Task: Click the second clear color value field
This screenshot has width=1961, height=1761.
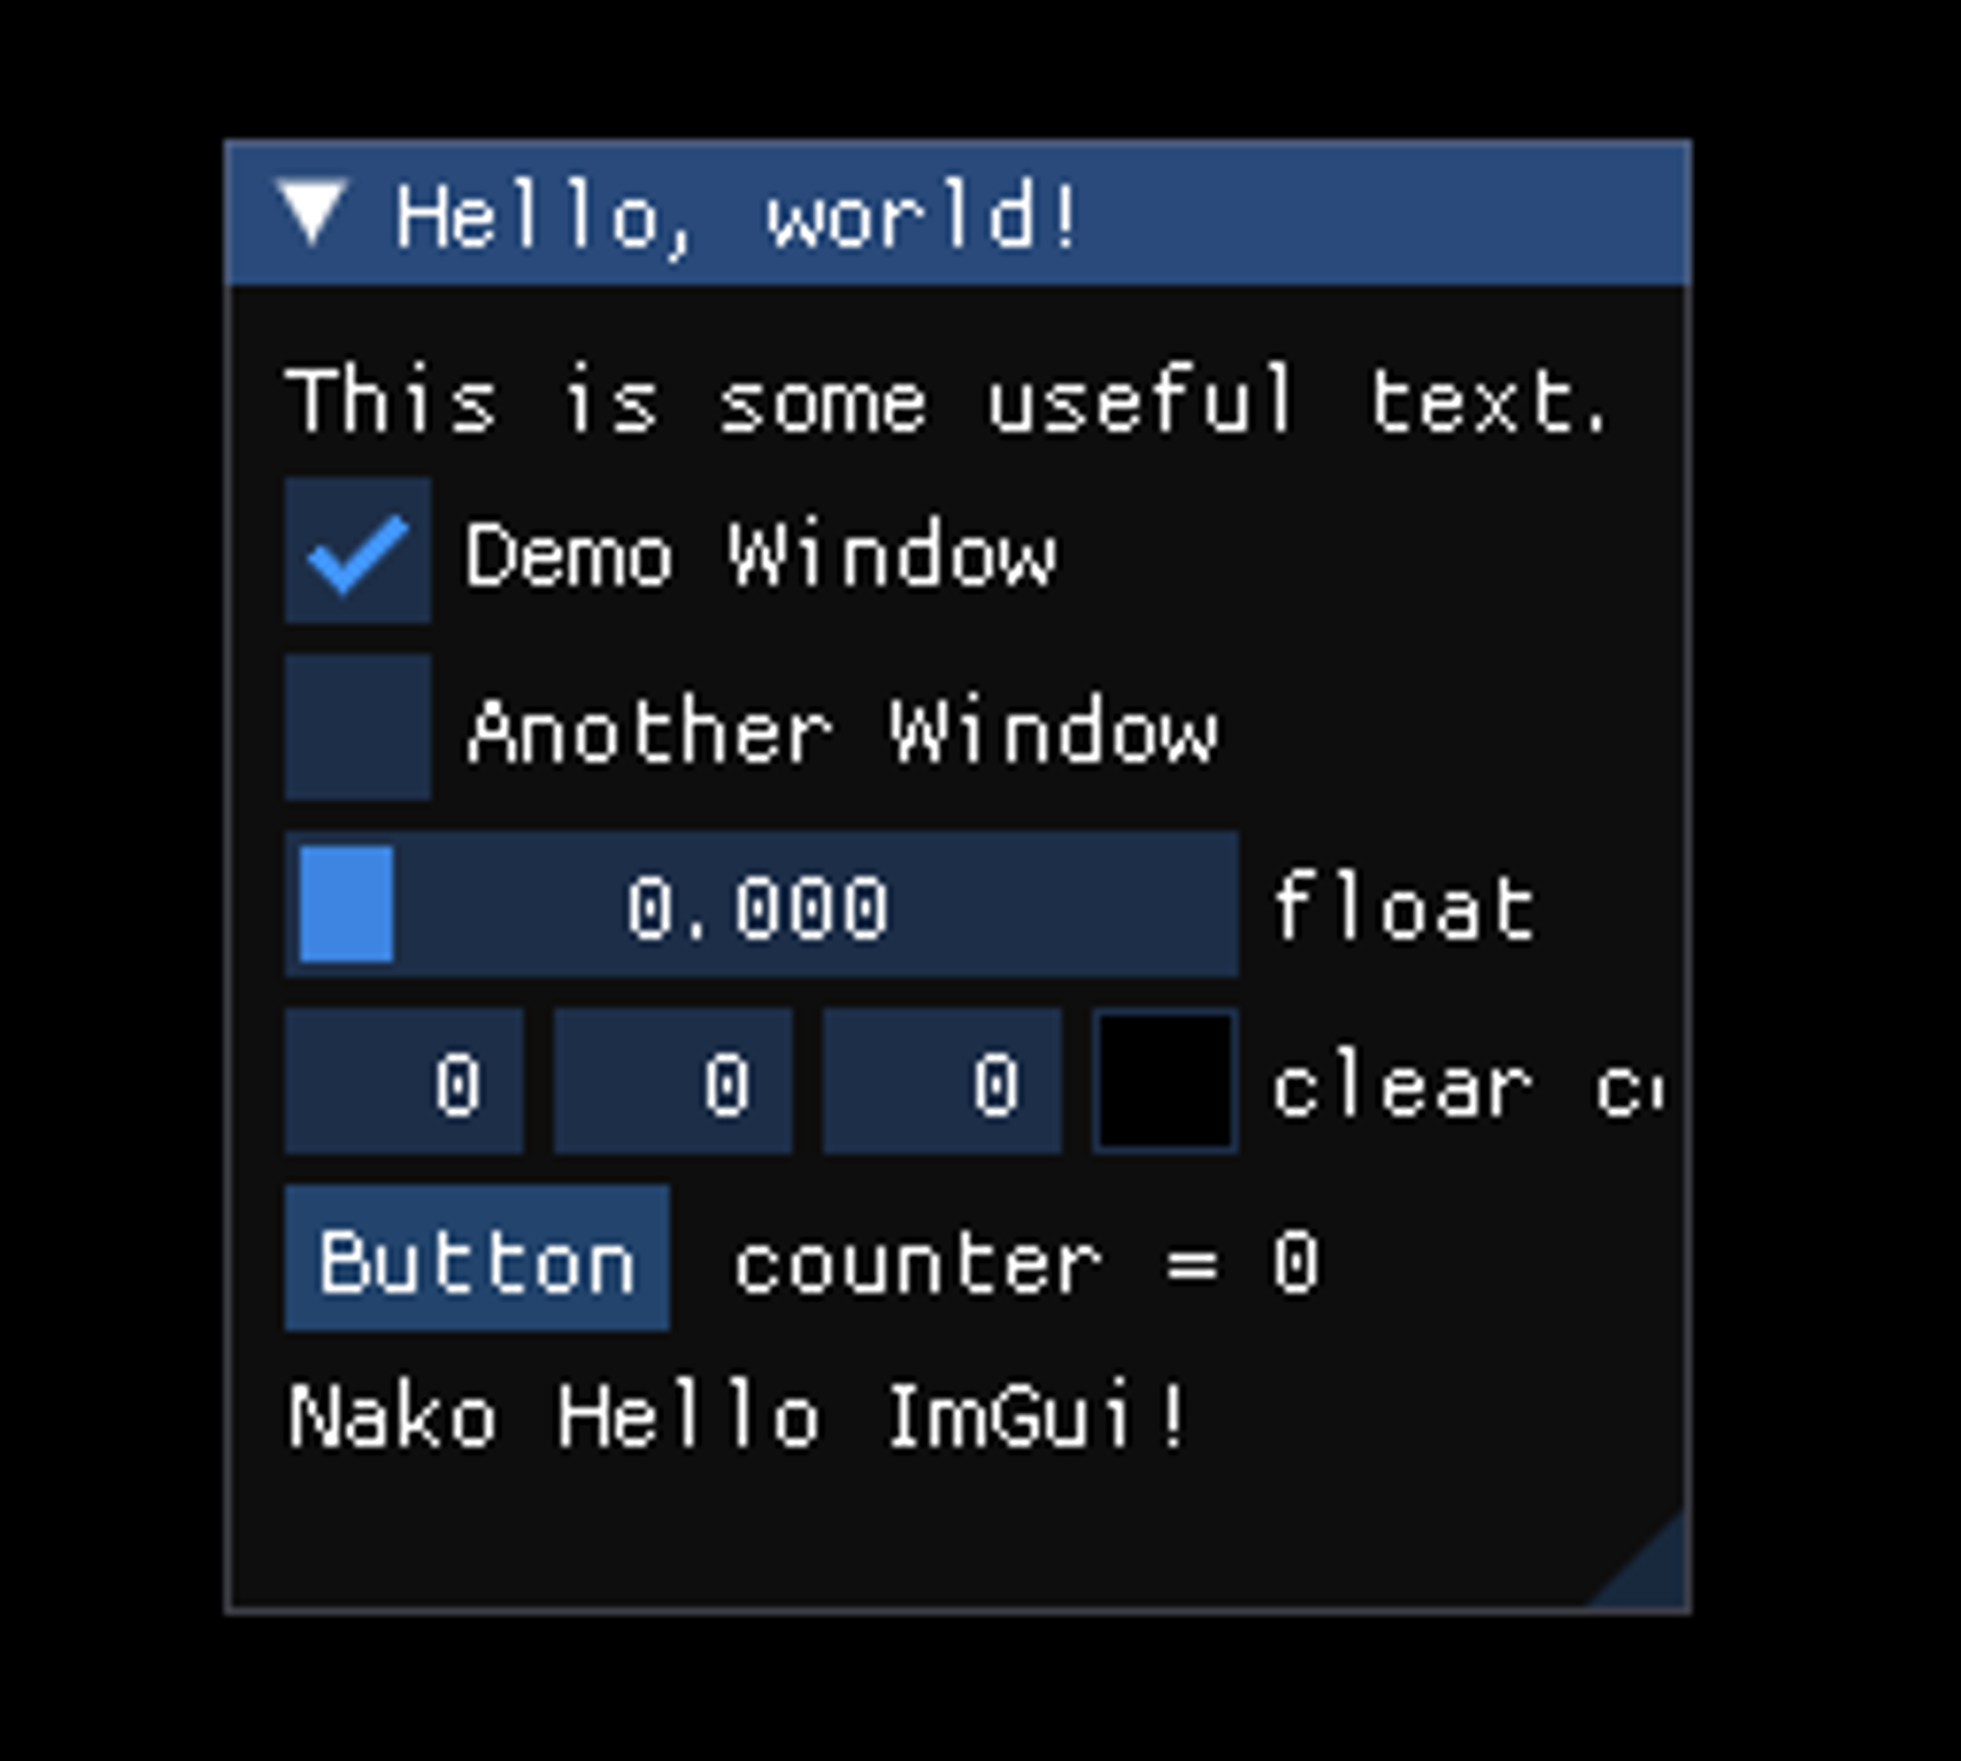Action: 673,1082
